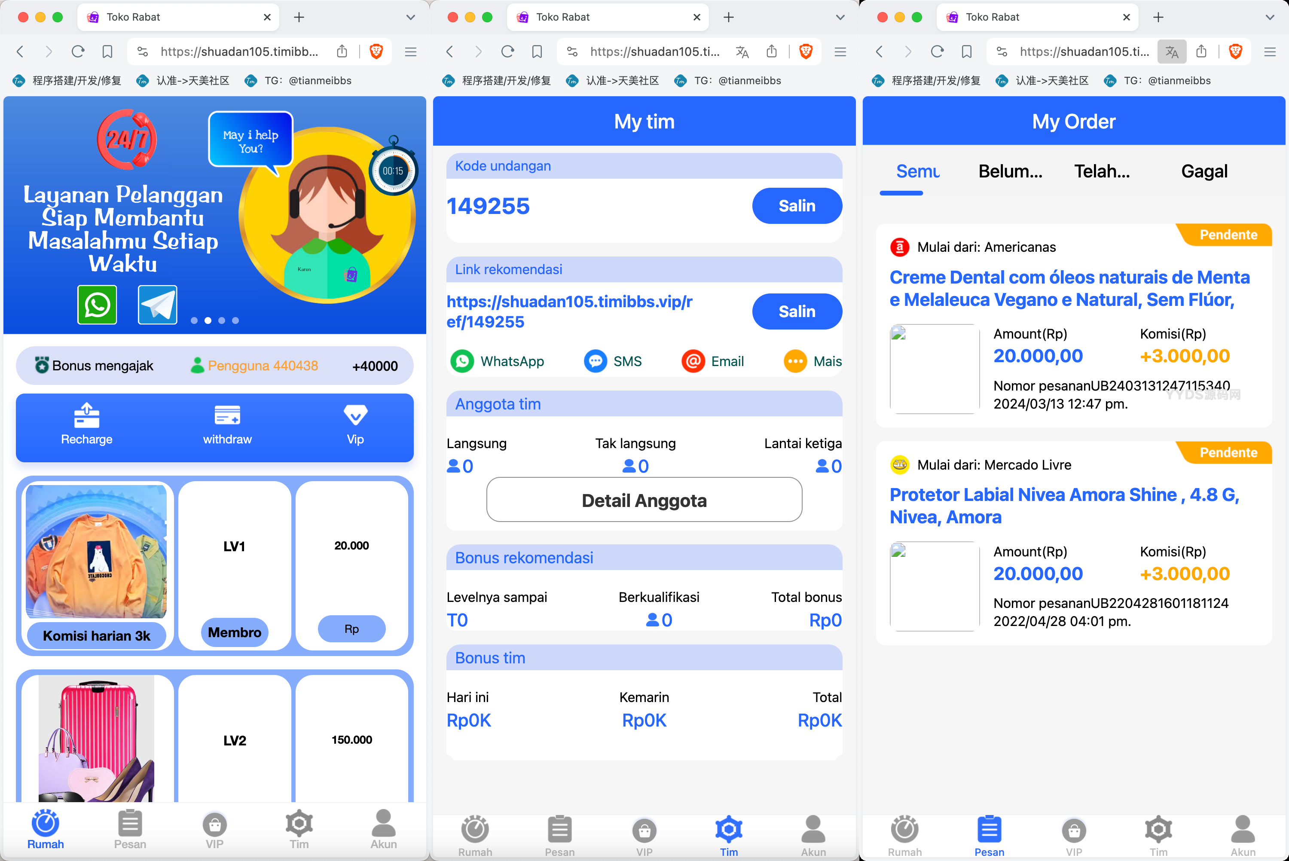Select the Gagal tab in My Order

pyautogui.click(x=1203, y=171)
